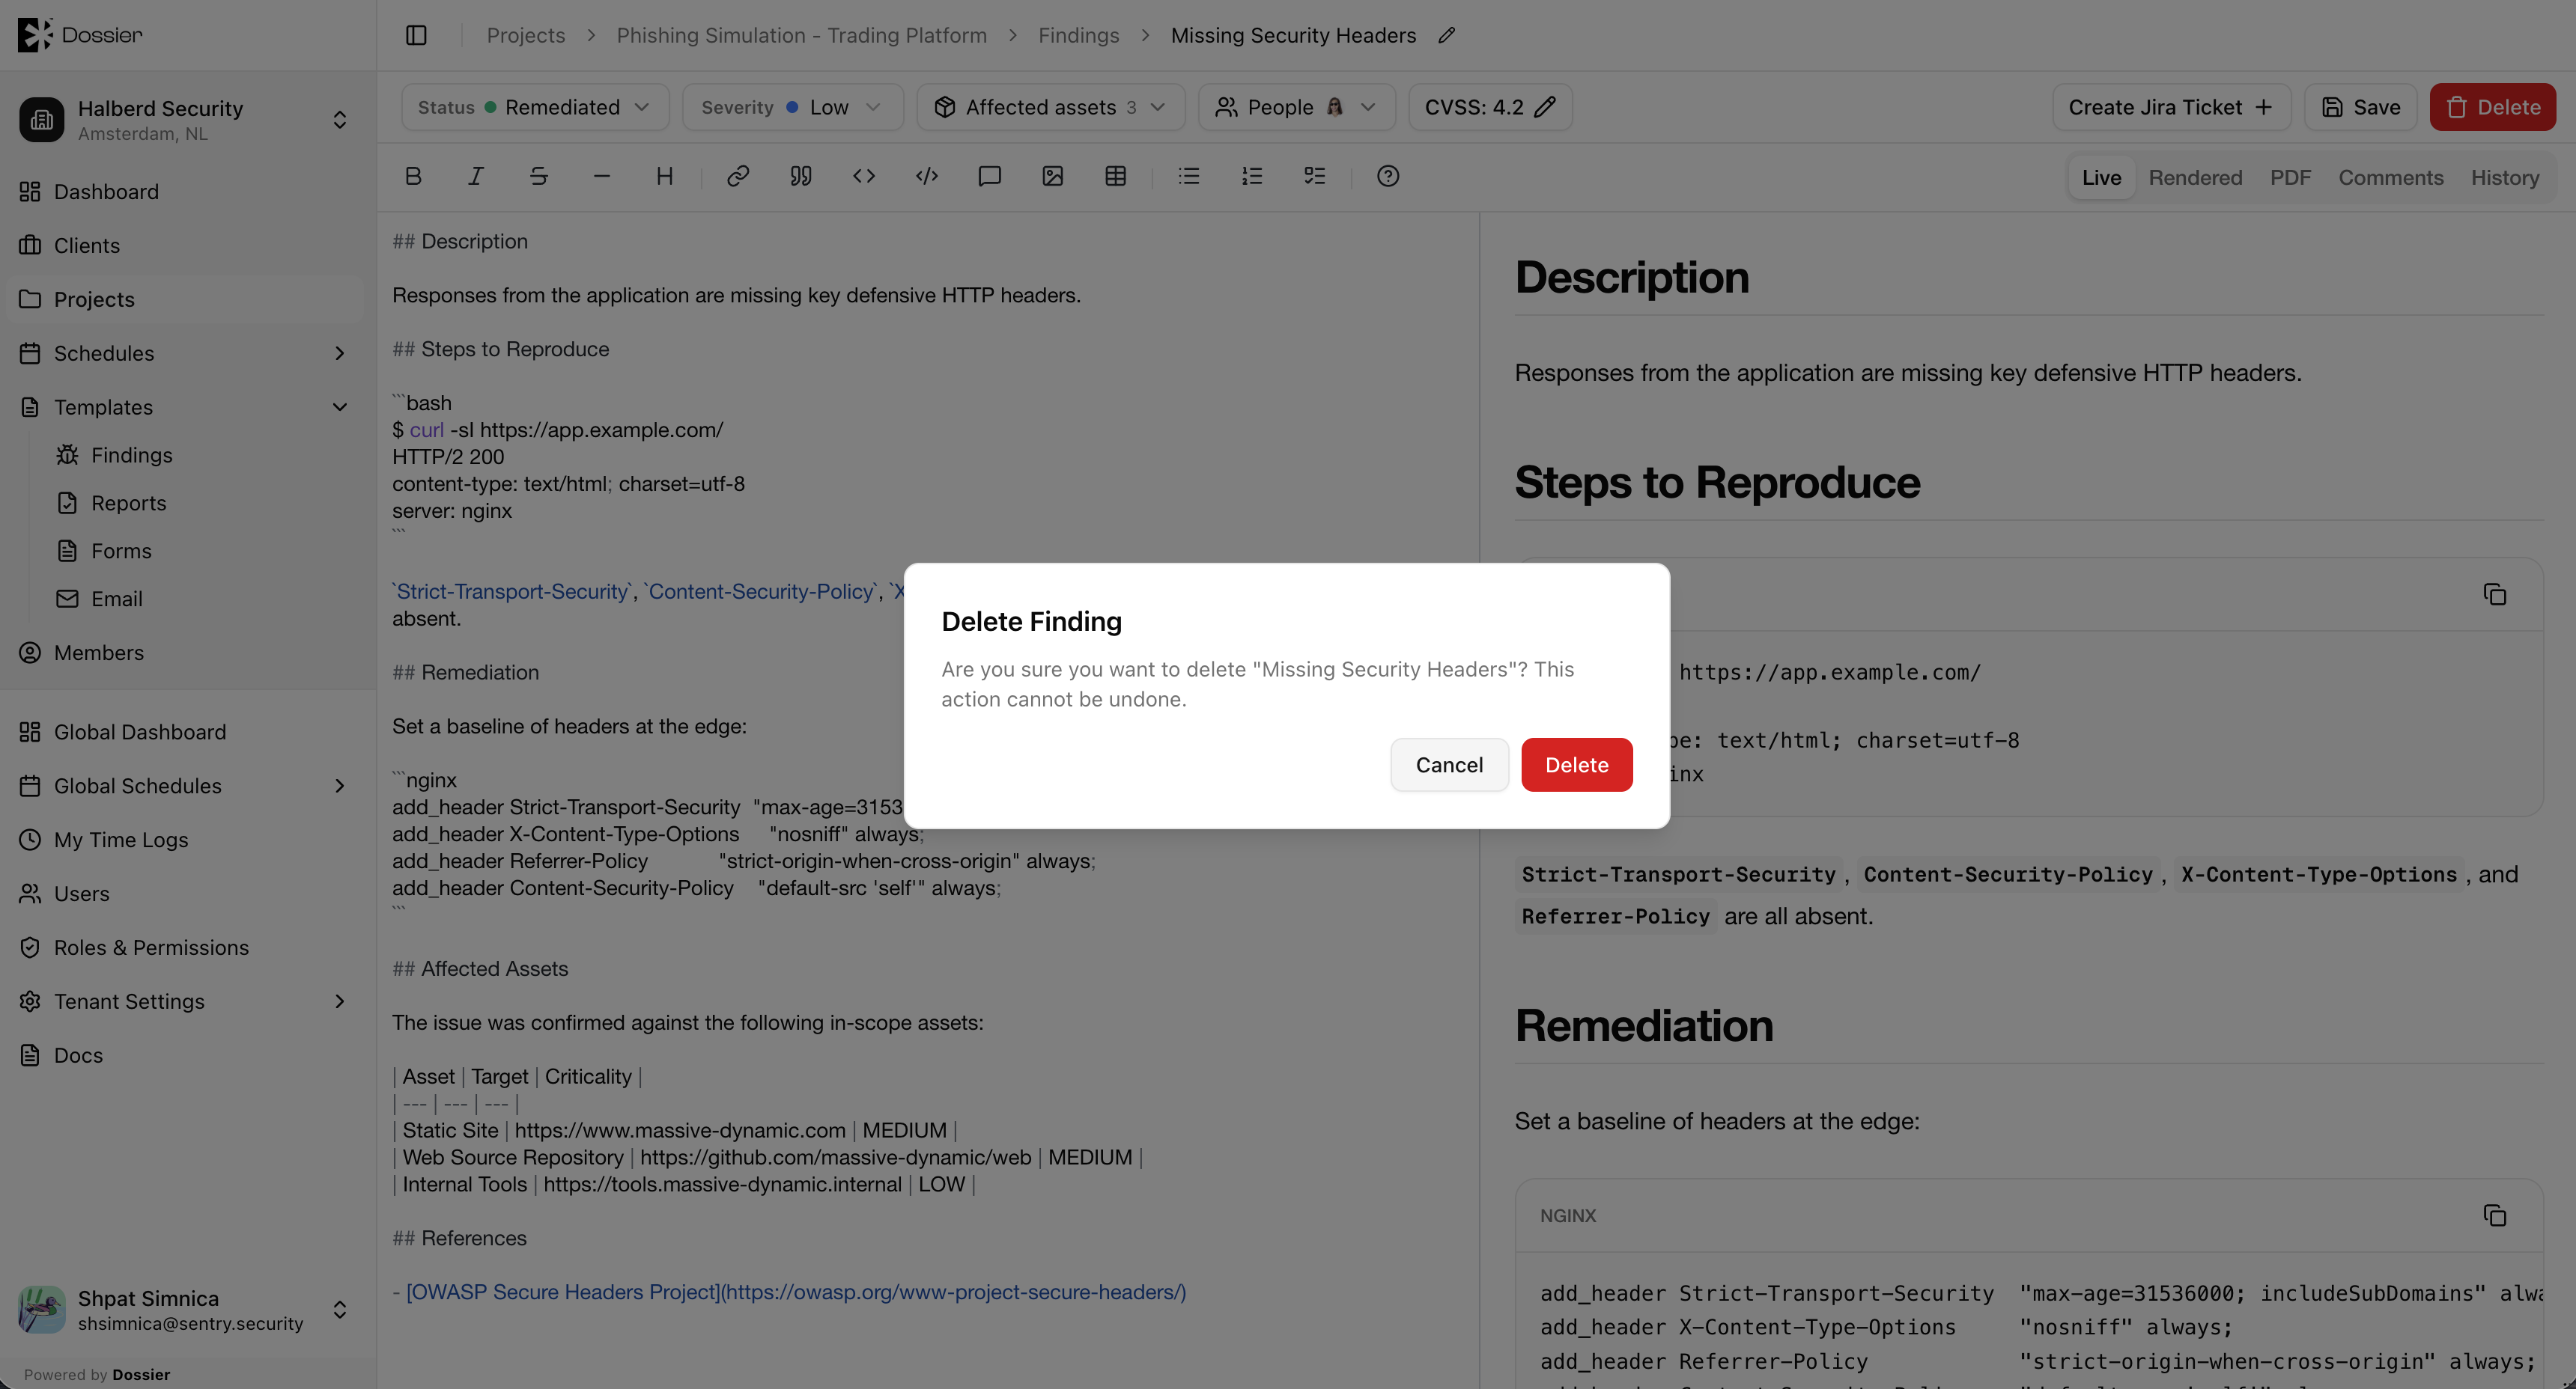Add a comment with the speech bubble icon
The height and width of the screenshot is (1389, 2576).
click(x=990, y=176)
